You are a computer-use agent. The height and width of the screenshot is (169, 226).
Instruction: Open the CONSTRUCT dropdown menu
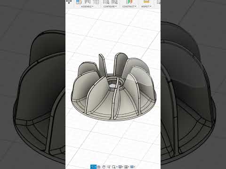click(x=129, y=7)
